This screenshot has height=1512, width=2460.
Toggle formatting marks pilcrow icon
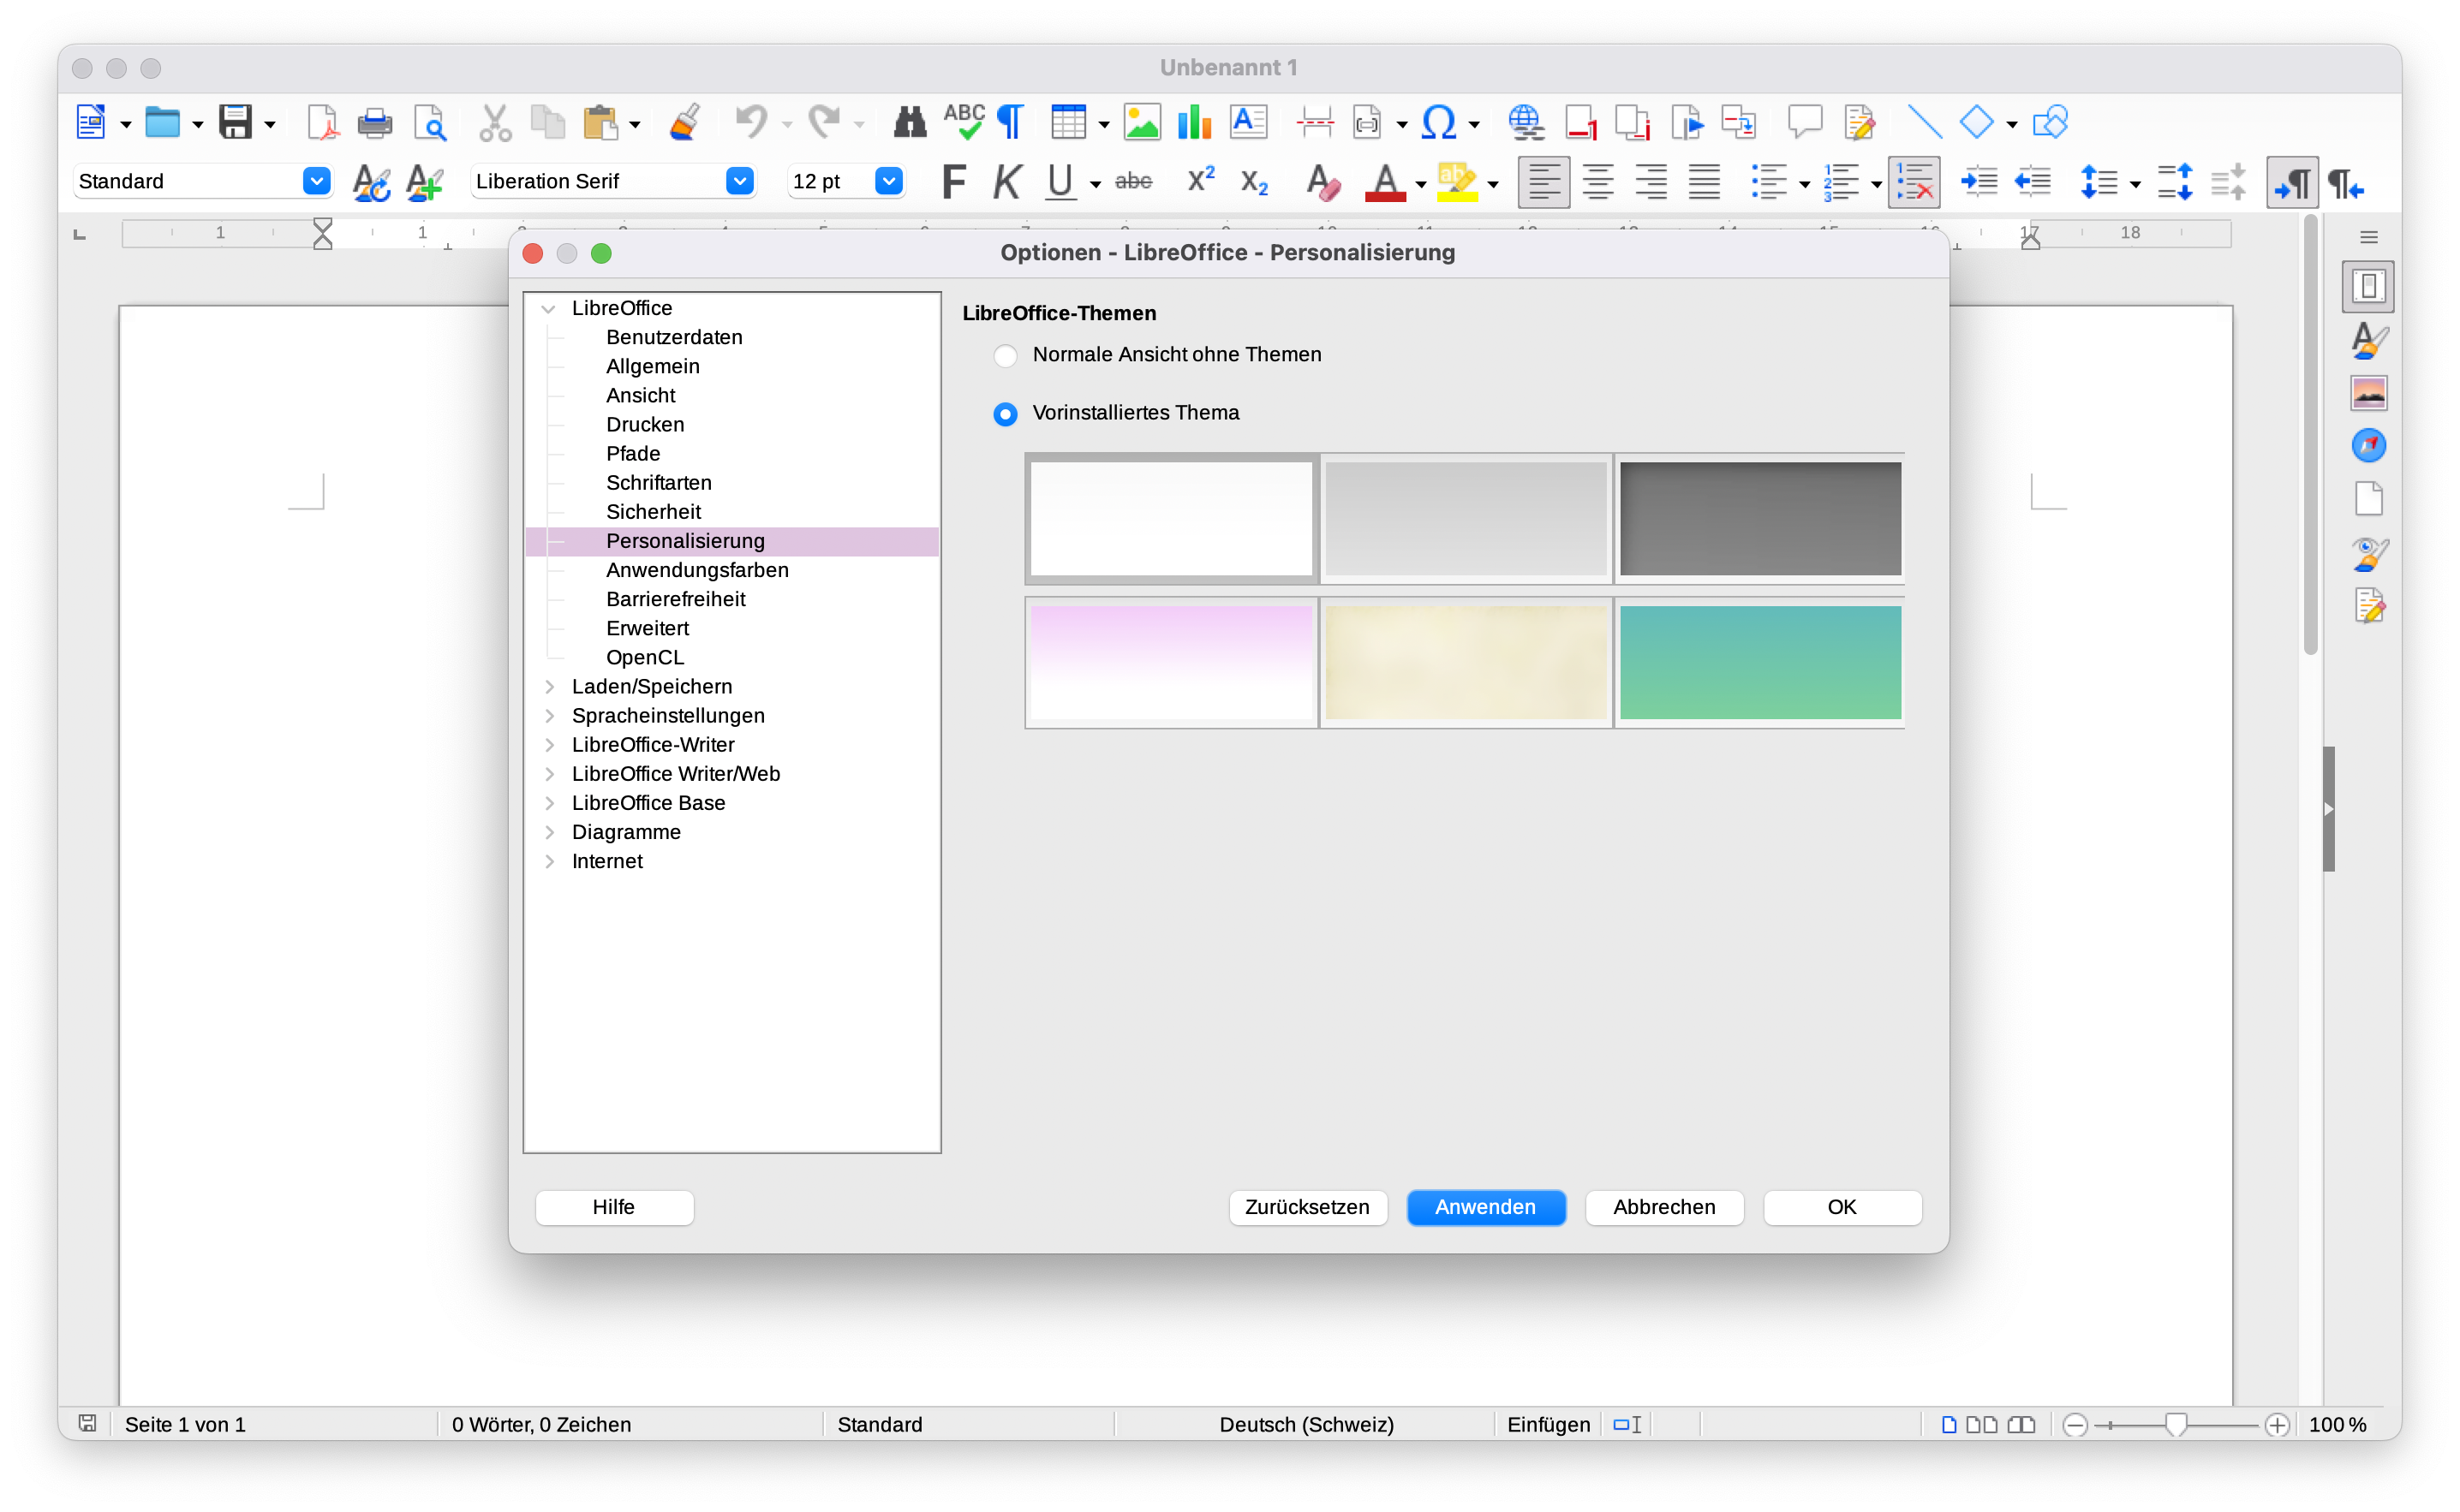click(x=1012, y=123)
